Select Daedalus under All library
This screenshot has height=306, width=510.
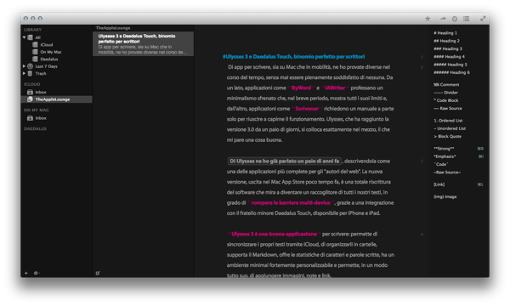(49, 59)
